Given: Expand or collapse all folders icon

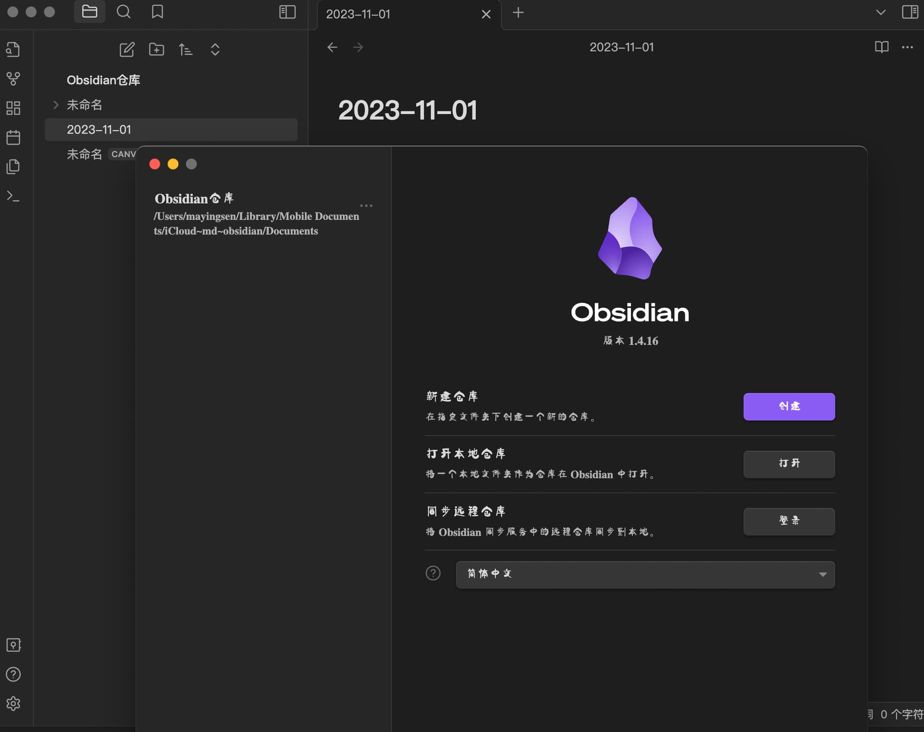Looking at the screenshot, I should tap(215, 50).
